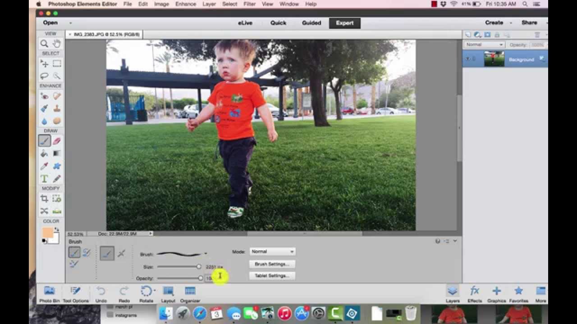577x324 pixels.
Task: Switch to the Quick tab
Action: click(x=278, y=23)
